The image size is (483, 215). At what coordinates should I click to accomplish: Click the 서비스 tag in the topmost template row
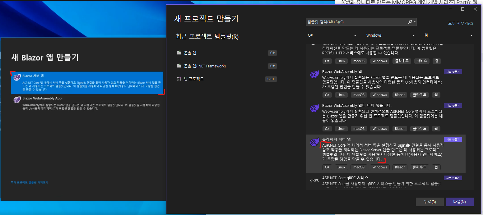(421, 61)
